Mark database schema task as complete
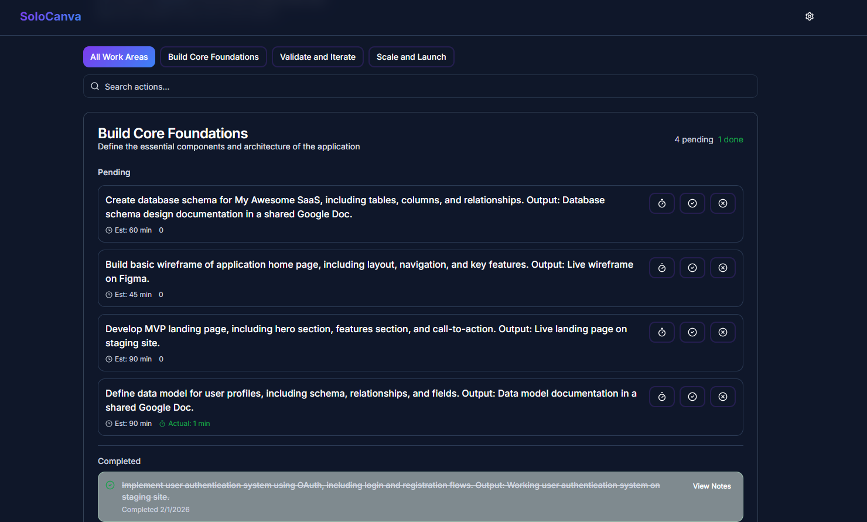 692,203
